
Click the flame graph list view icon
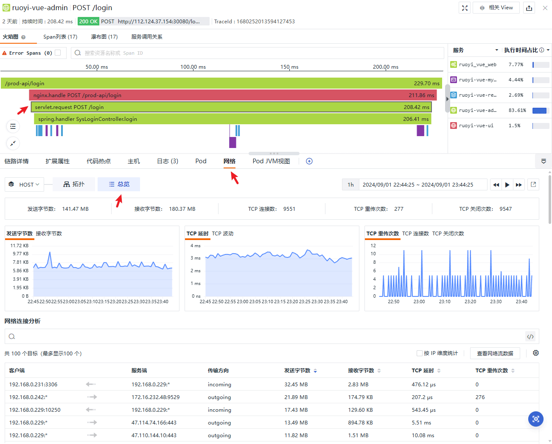(13, 126)
